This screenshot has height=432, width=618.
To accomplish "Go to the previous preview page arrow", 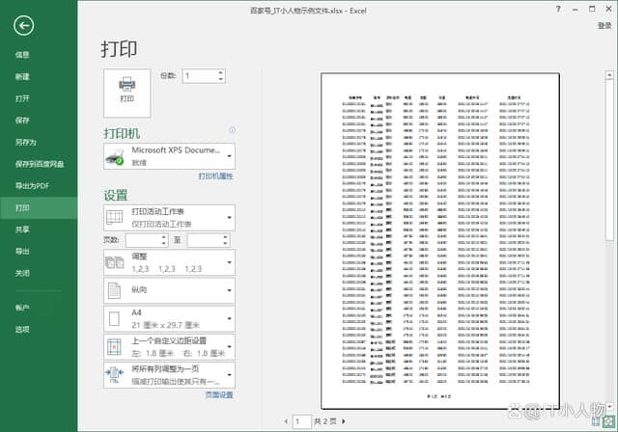I will tap(286, 421).
